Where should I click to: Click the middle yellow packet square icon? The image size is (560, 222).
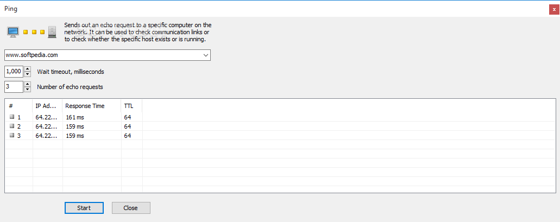(34, 32)
